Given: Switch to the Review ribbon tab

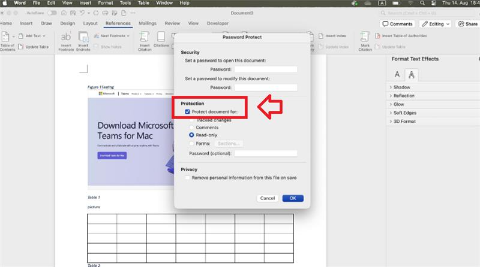Looking at the screenshot, I should pos(172,23).
